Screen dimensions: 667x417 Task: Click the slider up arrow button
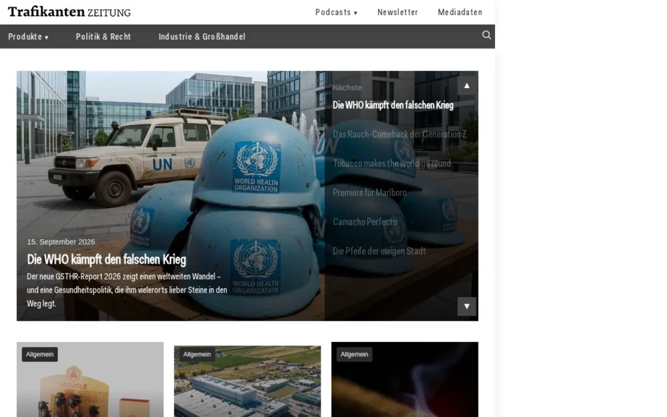(x=466, y=86)
